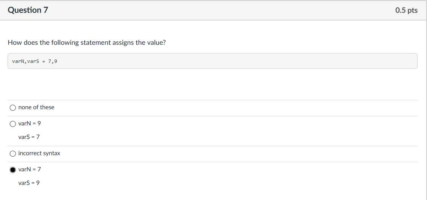Click the equals sign in the code snippet
This screenshot has height=200, width=427.
point(44,61)
